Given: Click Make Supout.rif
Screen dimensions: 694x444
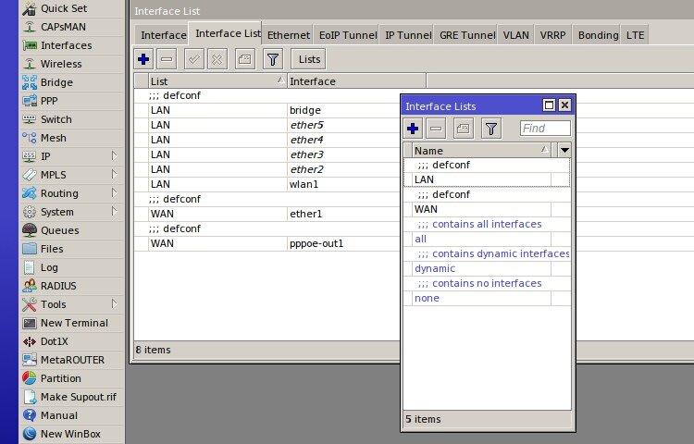Looking at the screenshot, I should pyautogui.click(x=69, y=398).
